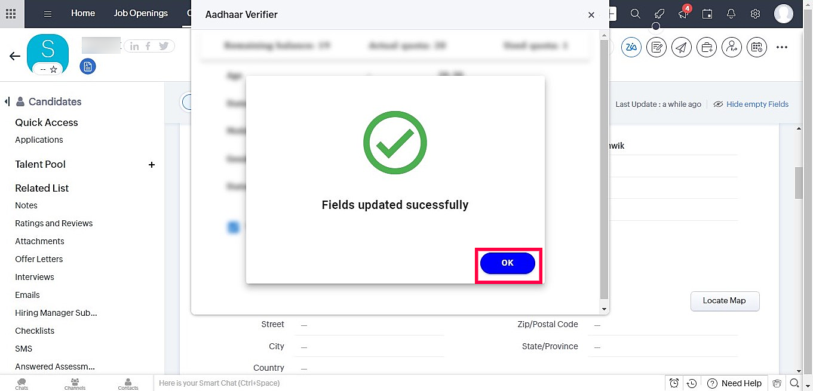Click the Zia assistant icon
The image size is (813, 391).
tap(631, 47)
